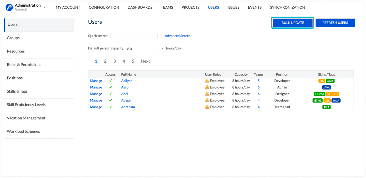The image size is (366, 178).
Task: Click the Quick search input field
Action: coord(134,36)
